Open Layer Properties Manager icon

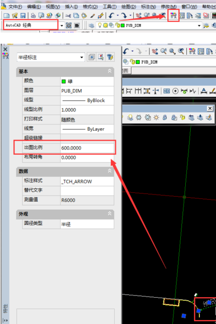(x=91, y=25)
